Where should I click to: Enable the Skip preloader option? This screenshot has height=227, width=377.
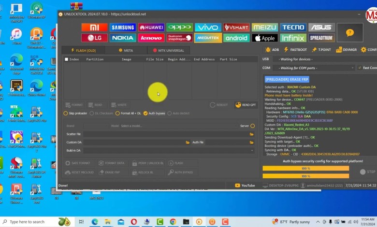[x=66, y=113]
